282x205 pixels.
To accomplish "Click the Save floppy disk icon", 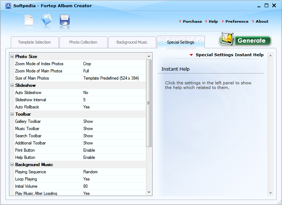I will (65, 20).
